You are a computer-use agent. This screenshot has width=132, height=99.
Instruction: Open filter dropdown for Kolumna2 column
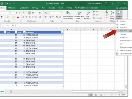(x=62, y=32)
